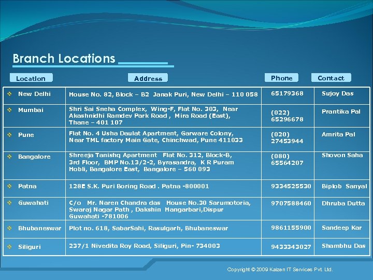Select the 'New Delhi' location text
The image size is (373, 280).
click(34, 94)
